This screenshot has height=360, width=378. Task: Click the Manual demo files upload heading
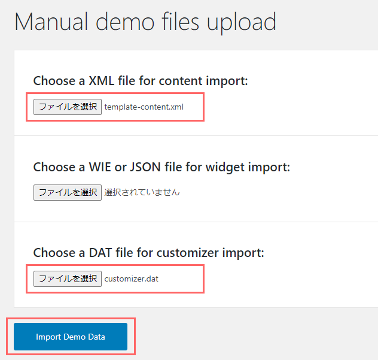[145, 23]
